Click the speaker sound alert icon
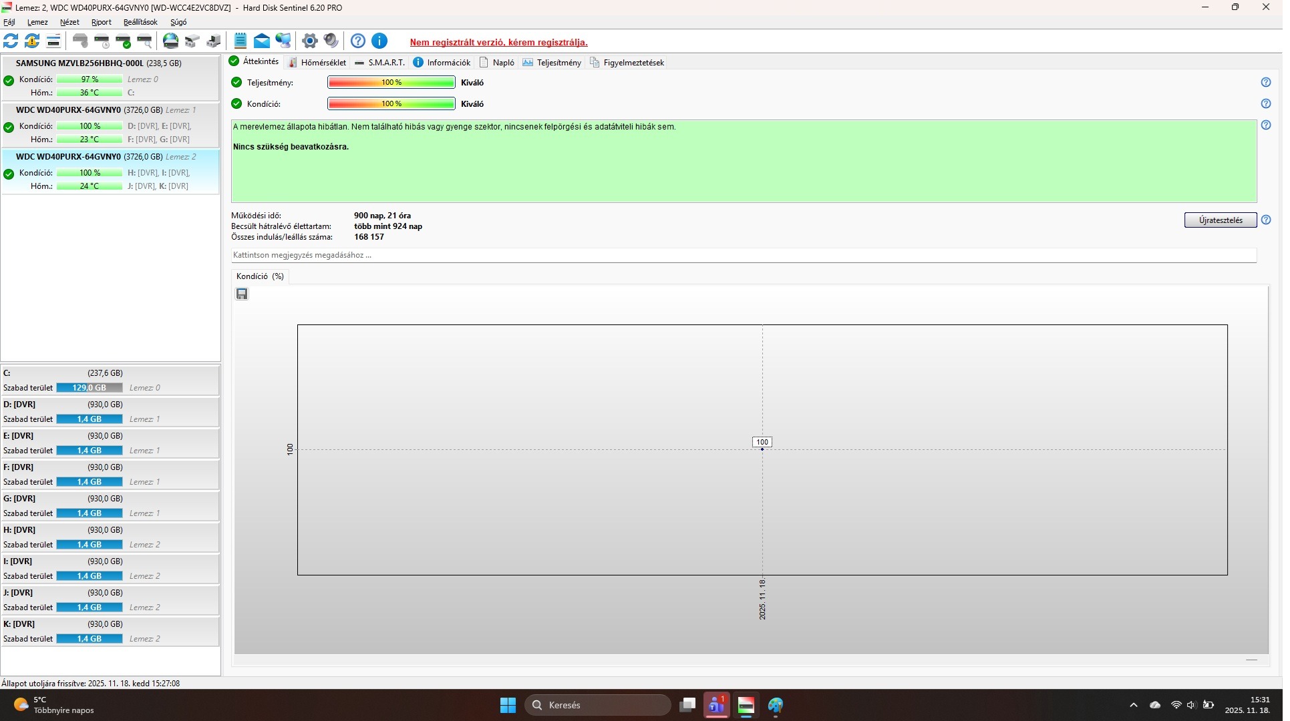This screenshot has width=1290, height=721. click(x=331, y=41)
